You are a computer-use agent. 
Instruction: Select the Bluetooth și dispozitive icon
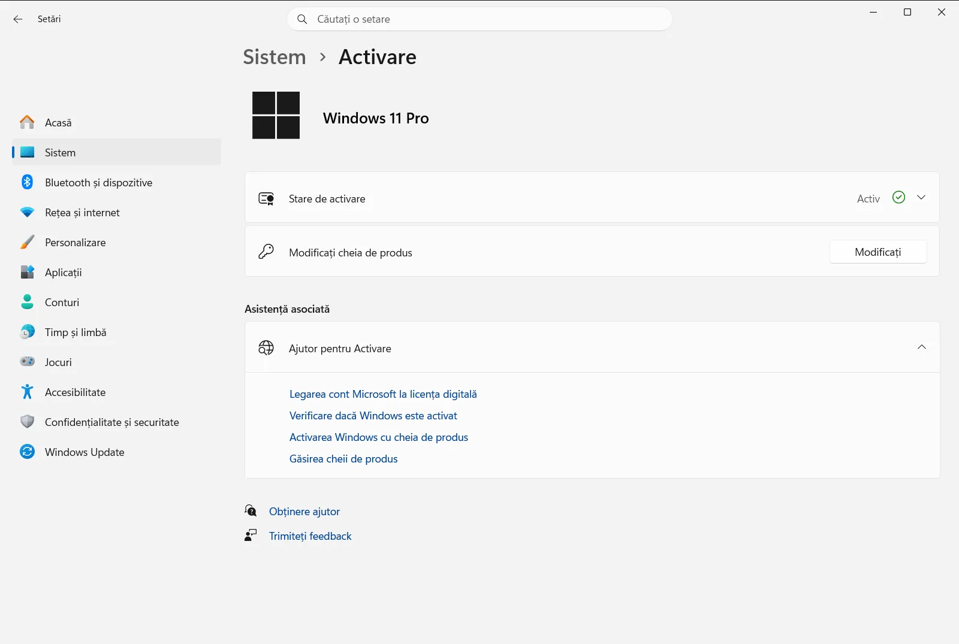coord(27,182)
